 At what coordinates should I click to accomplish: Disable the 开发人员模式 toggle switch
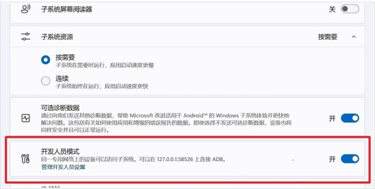pos(350,159)
